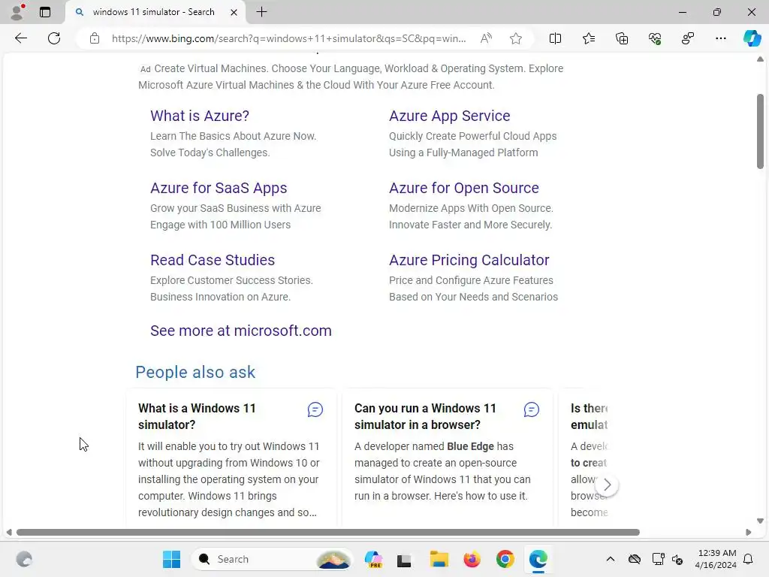
Task: Add this page to favorites star
Action: (515, 38)
